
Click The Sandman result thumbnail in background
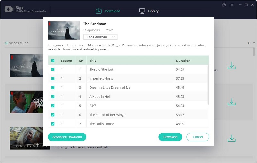click(x=26, y=66)
